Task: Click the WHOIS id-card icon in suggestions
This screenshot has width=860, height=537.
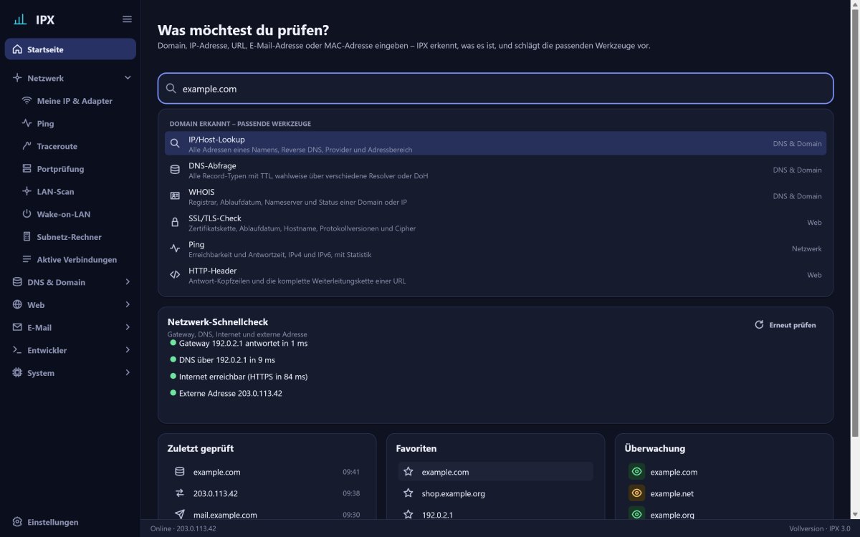Action: click(175, 196)
